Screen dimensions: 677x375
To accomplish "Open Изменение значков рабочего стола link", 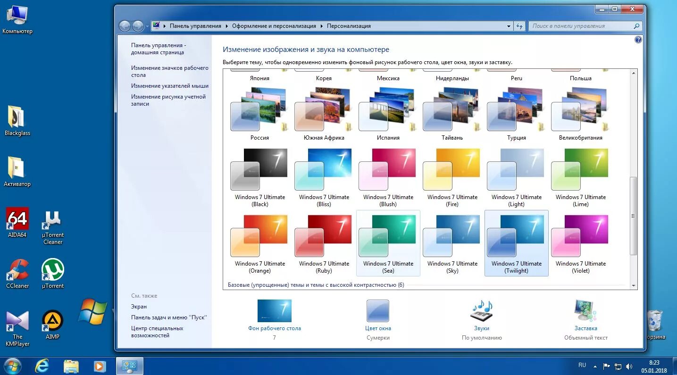I will [170, 71].
